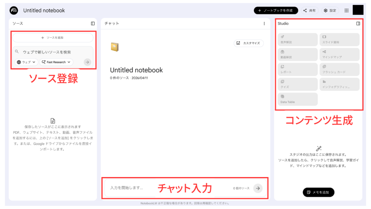Expand the Fast Research mode dropdown
371x209 pixels.
coord(56,62)
